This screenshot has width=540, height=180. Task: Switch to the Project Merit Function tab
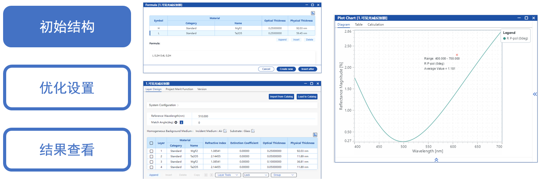pos(179,89)
